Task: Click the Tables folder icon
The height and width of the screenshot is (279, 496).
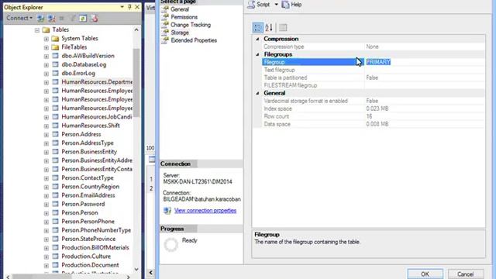Action: pyautogui.click(x=46, y=29)
